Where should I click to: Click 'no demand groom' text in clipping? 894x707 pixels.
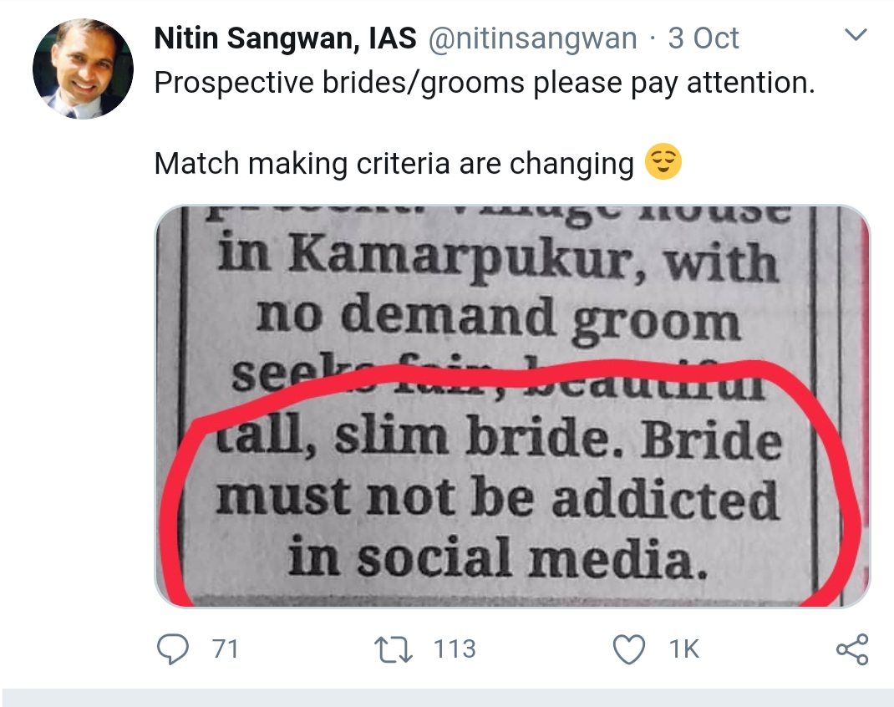coord(499,318)
